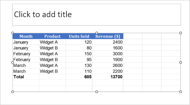
Task: Click the top-right resize handle of table
Action: 180,33
